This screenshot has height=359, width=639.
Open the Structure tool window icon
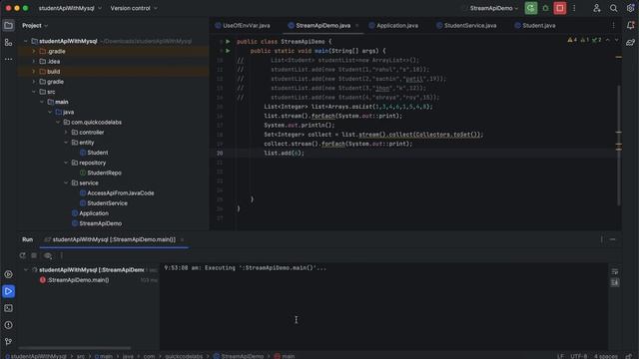8,42
